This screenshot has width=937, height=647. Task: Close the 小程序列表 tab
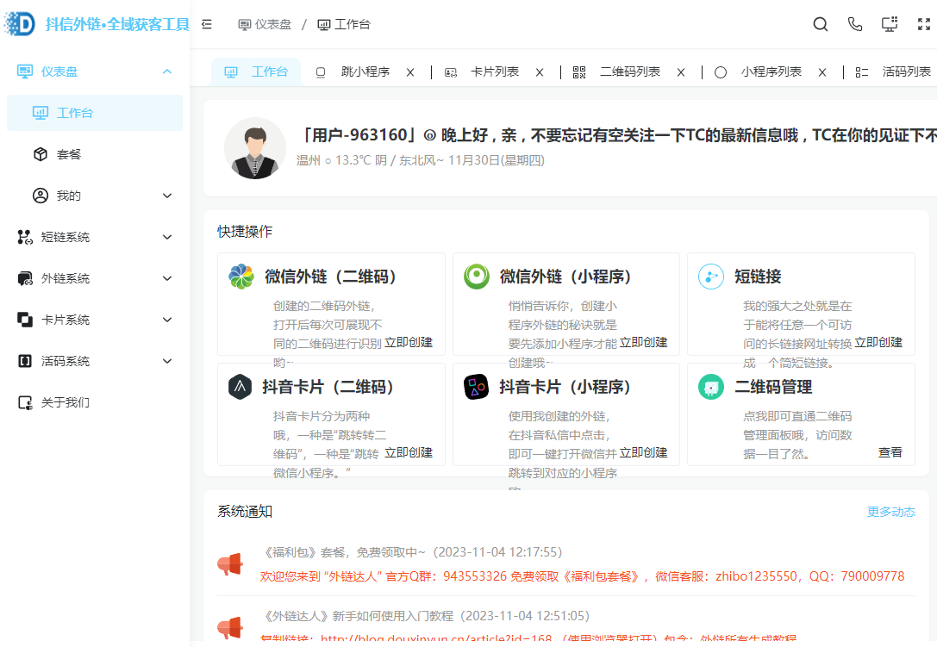tap(822, 72)
